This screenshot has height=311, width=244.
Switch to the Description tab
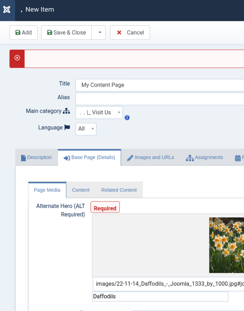[36, 157]
